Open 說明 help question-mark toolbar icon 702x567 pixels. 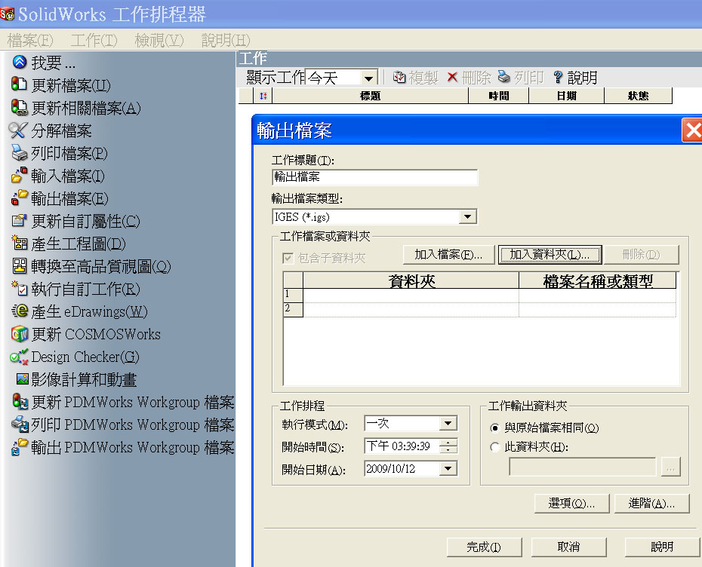(x=557, y=78)
